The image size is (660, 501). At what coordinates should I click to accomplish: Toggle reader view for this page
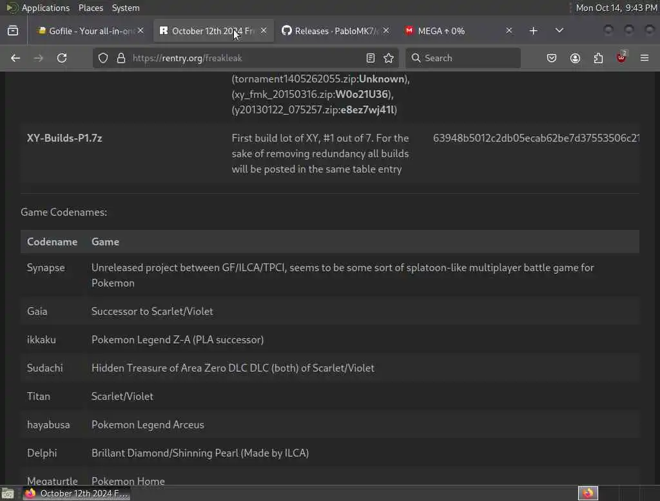(x=371, y=58)
